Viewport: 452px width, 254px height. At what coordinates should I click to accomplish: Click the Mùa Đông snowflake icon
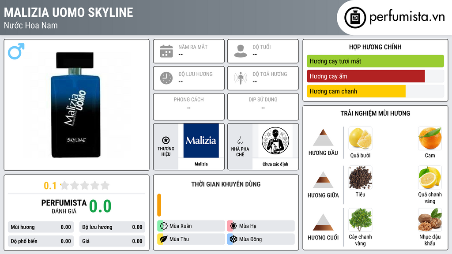pos(234,239)
